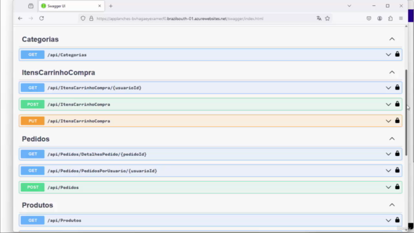Click path text /api/Pedidos/DetalhesPedido/{pedidoId}
Screen dimensions: 414x233
pyautogui.click(x=97, y=154)
